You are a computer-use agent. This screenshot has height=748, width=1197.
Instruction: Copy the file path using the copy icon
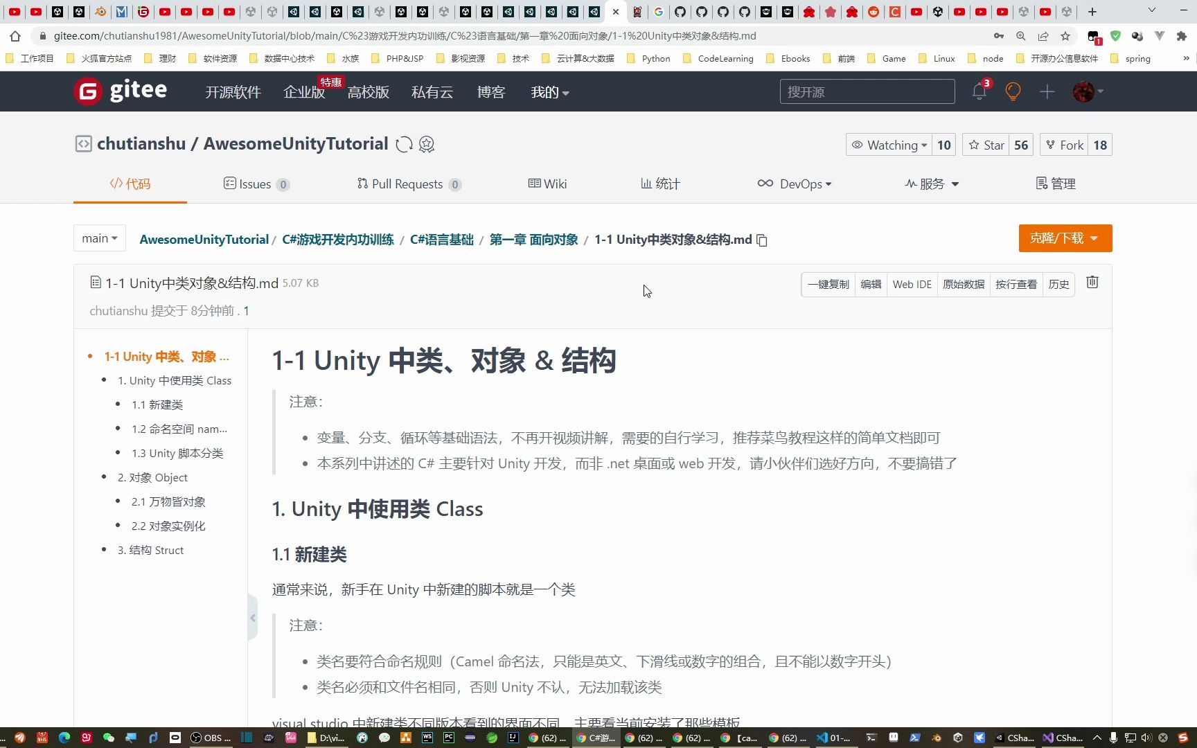click(762, 240)
